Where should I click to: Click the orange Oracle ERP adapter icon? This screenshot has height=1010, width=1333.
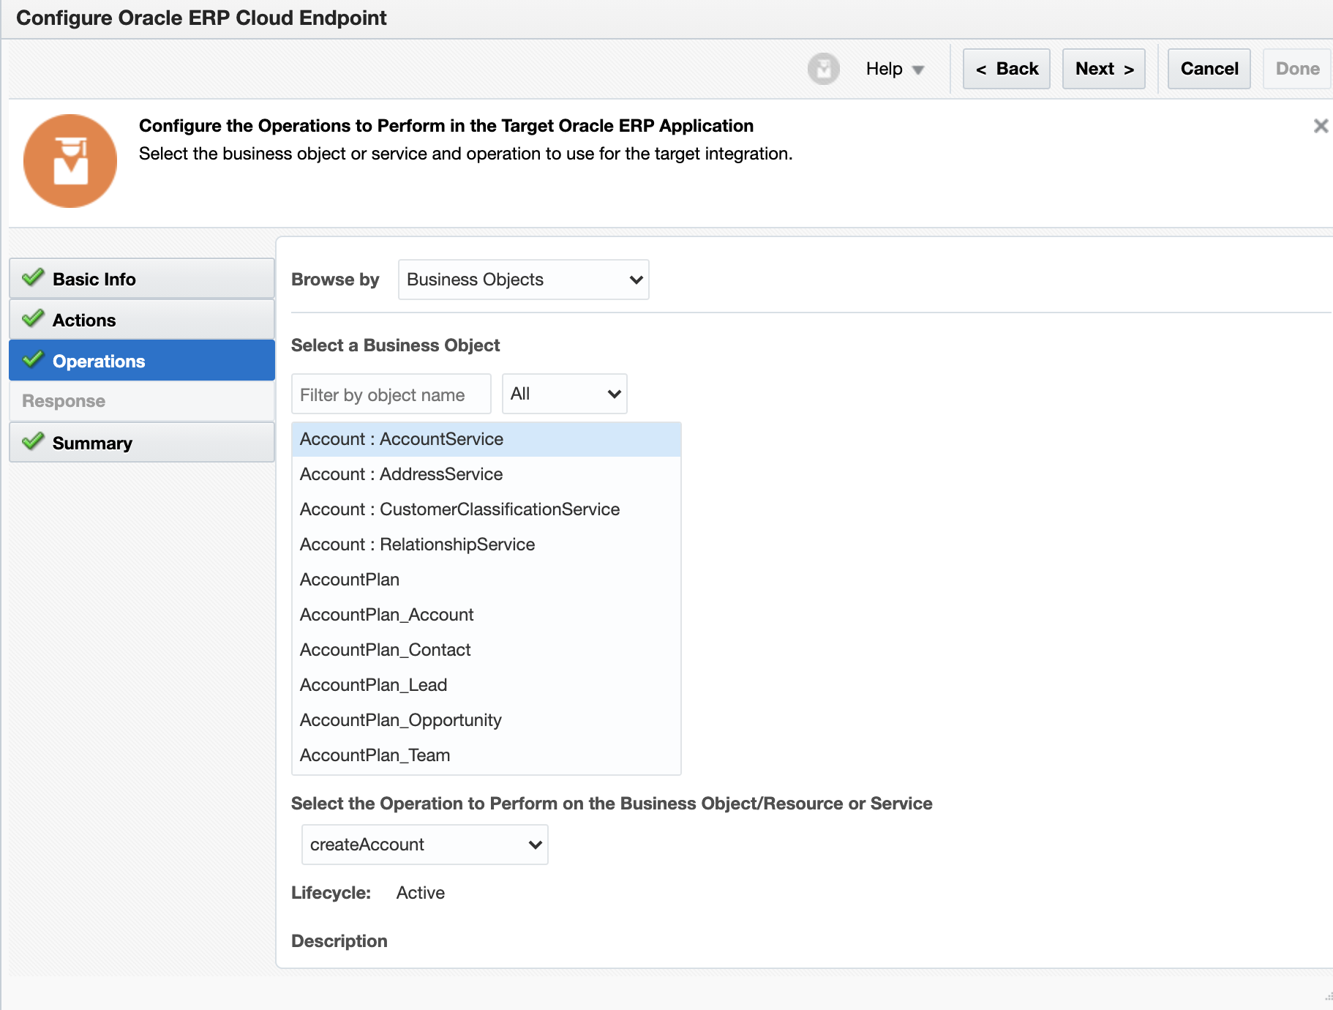pos(70,161)
